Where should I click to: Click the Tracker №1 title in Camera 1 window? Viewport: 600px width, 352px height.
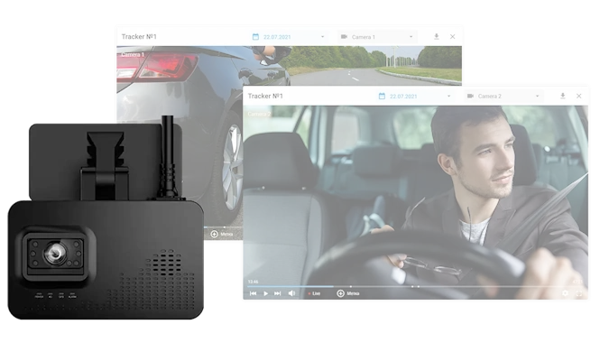(x=139, y=37)
